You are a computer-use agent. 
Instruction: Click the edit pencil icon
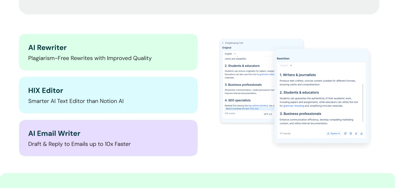pyautogui.click(x=356, y=133)
